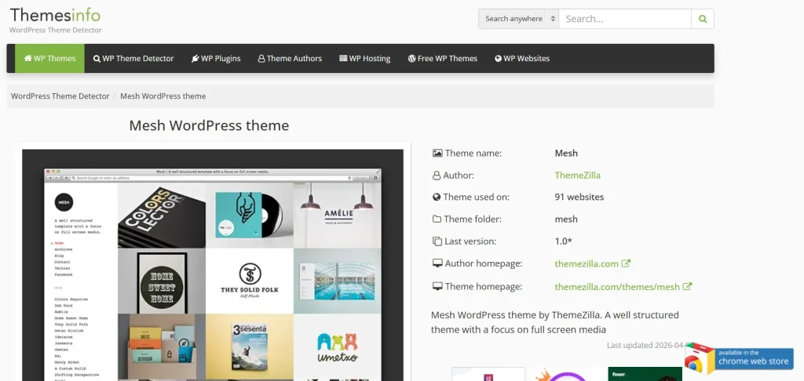Go to WP Theme Detector menu item
The height and width of the screenshot is (381, 804).
[133, 58]
